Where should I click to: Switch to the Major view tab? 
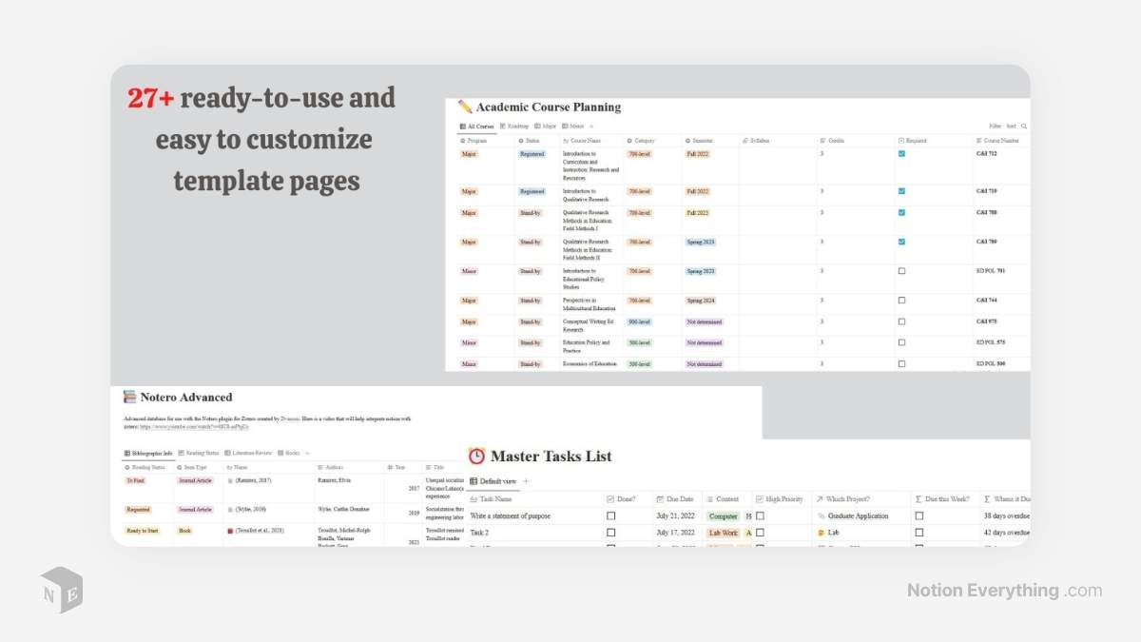point(546,126)
